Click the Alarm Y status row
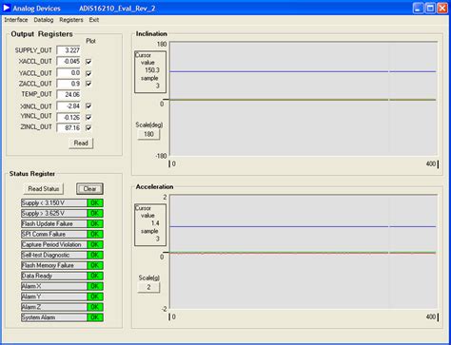This screenshot has width=451, height=345. 62,297
